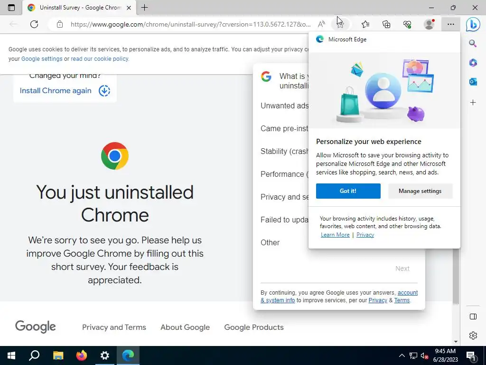Click the page vertical scrollbar thumb
486x365 pixels.
(456, 276)
